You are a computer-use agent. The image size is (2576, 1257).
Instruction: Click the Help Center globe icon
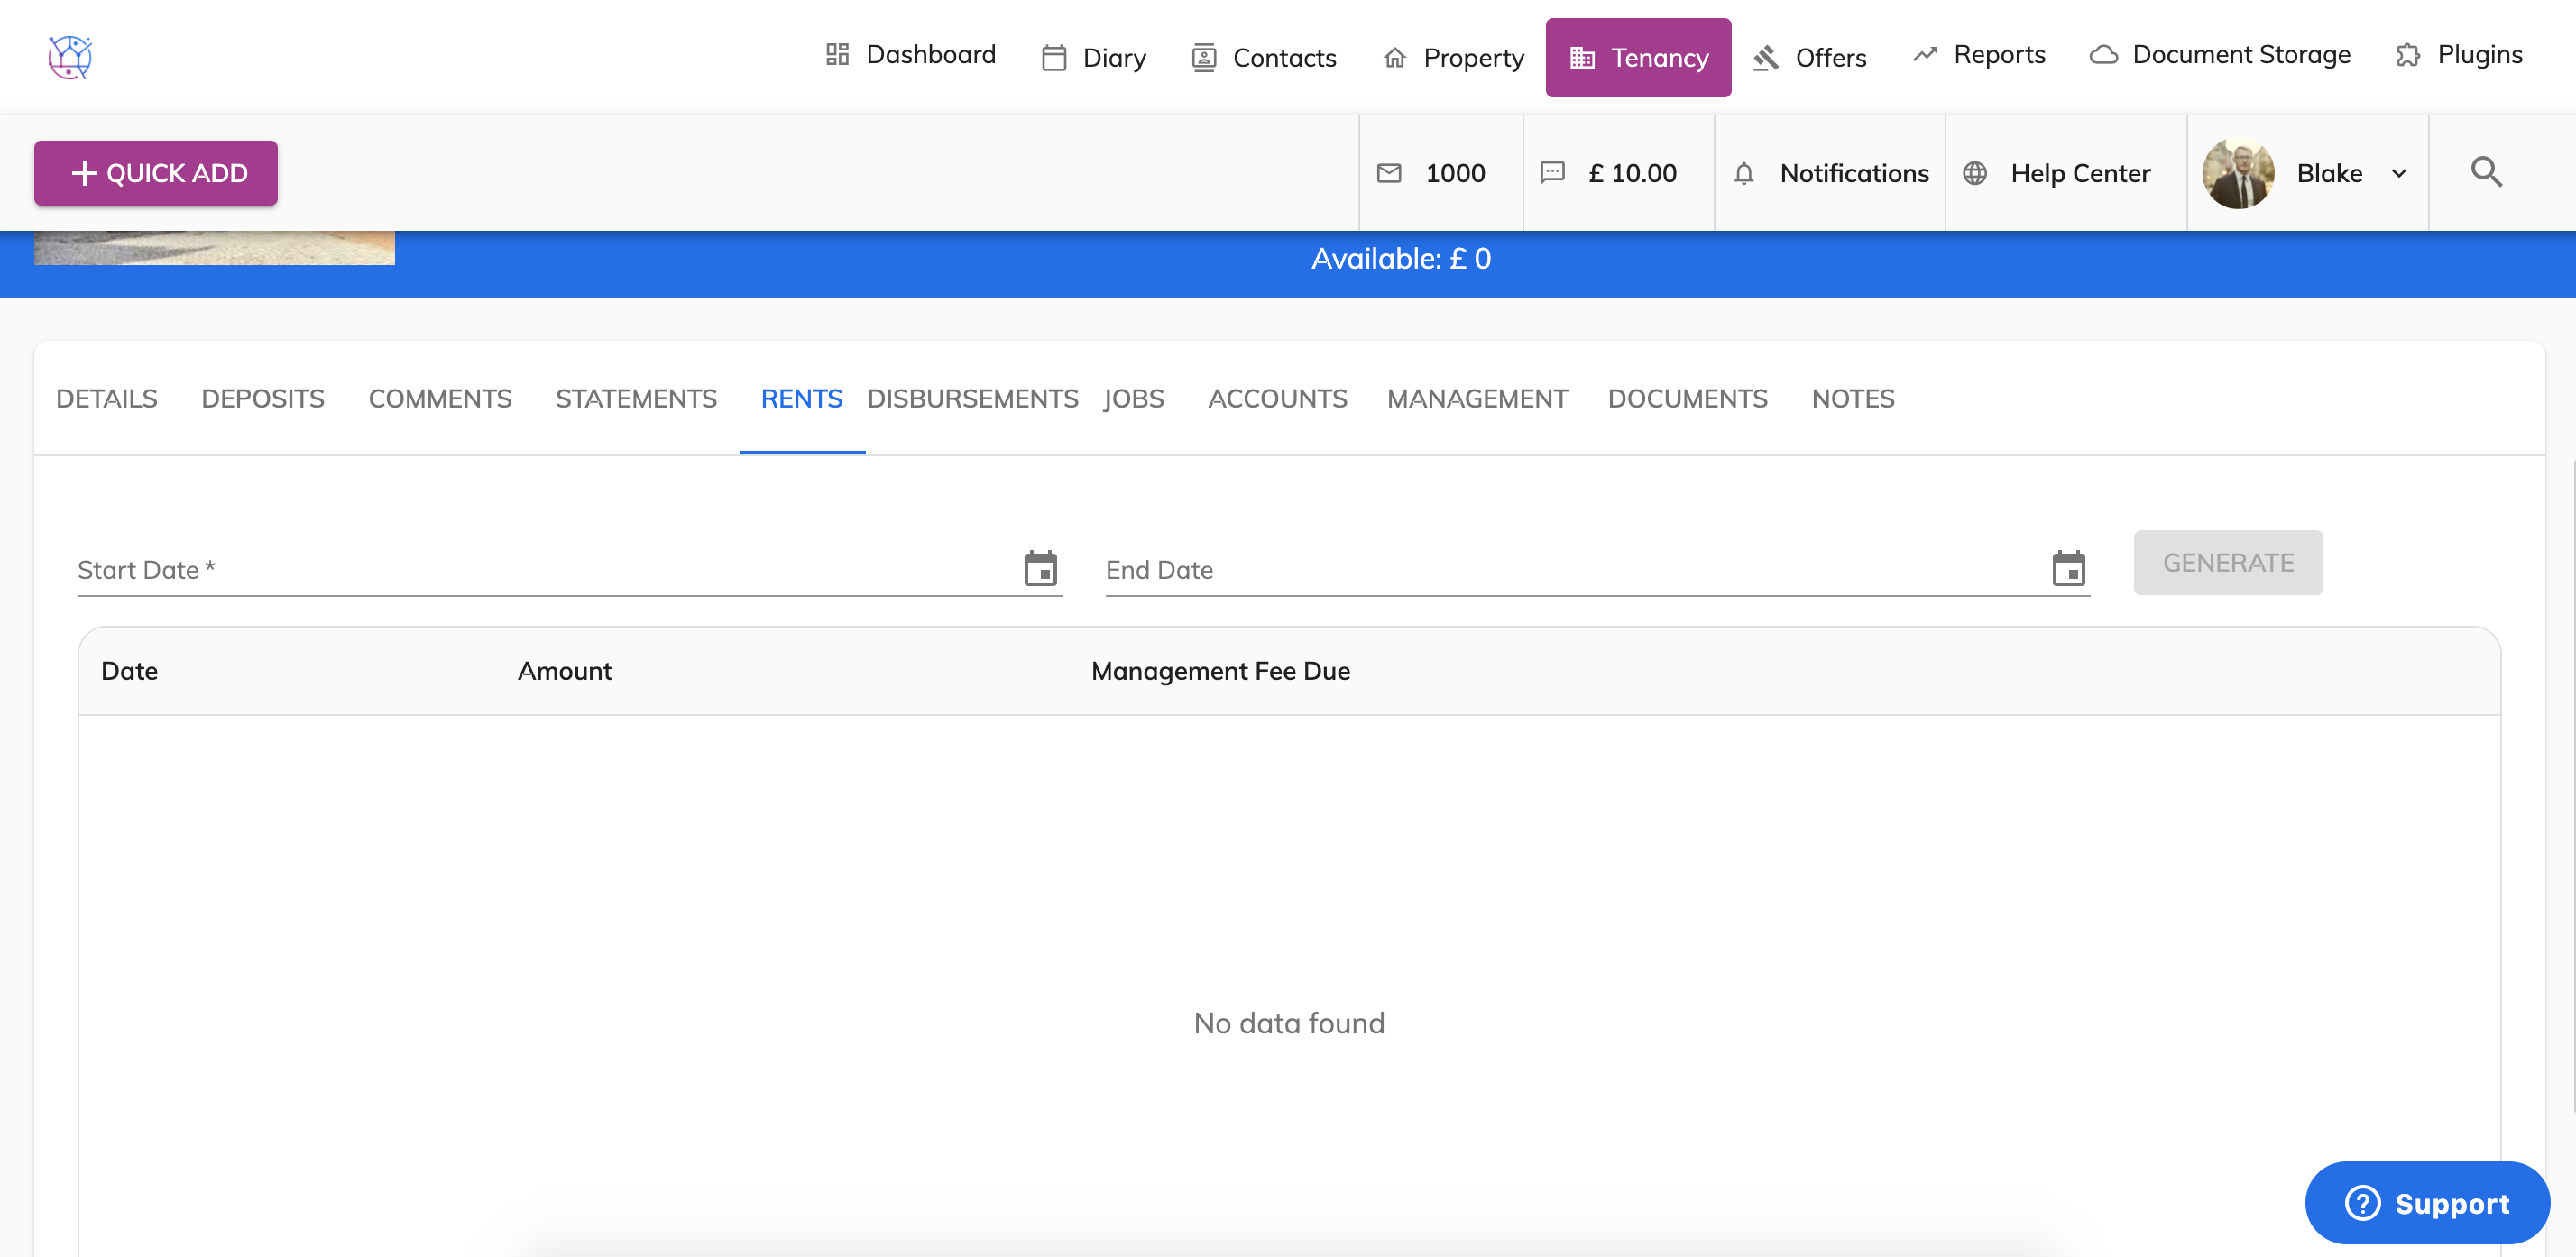(x=1975, y=173)
